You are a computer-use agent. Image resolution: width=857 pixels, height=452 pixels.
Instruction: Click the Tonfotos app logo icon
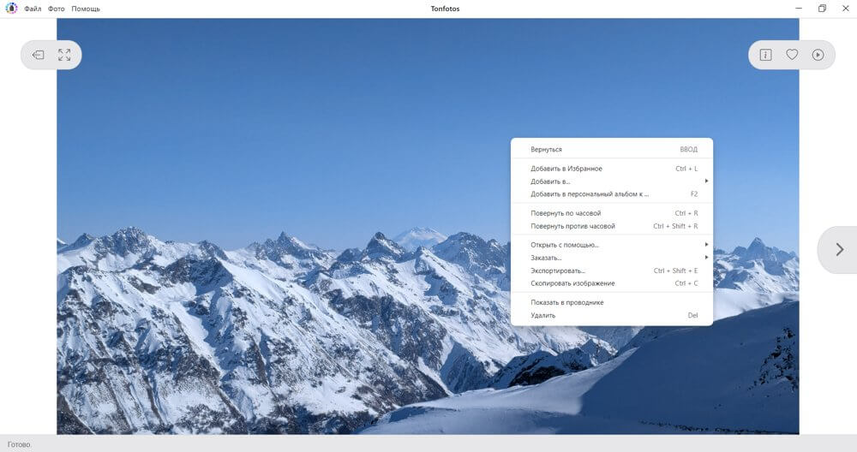[x=11, y=9]
